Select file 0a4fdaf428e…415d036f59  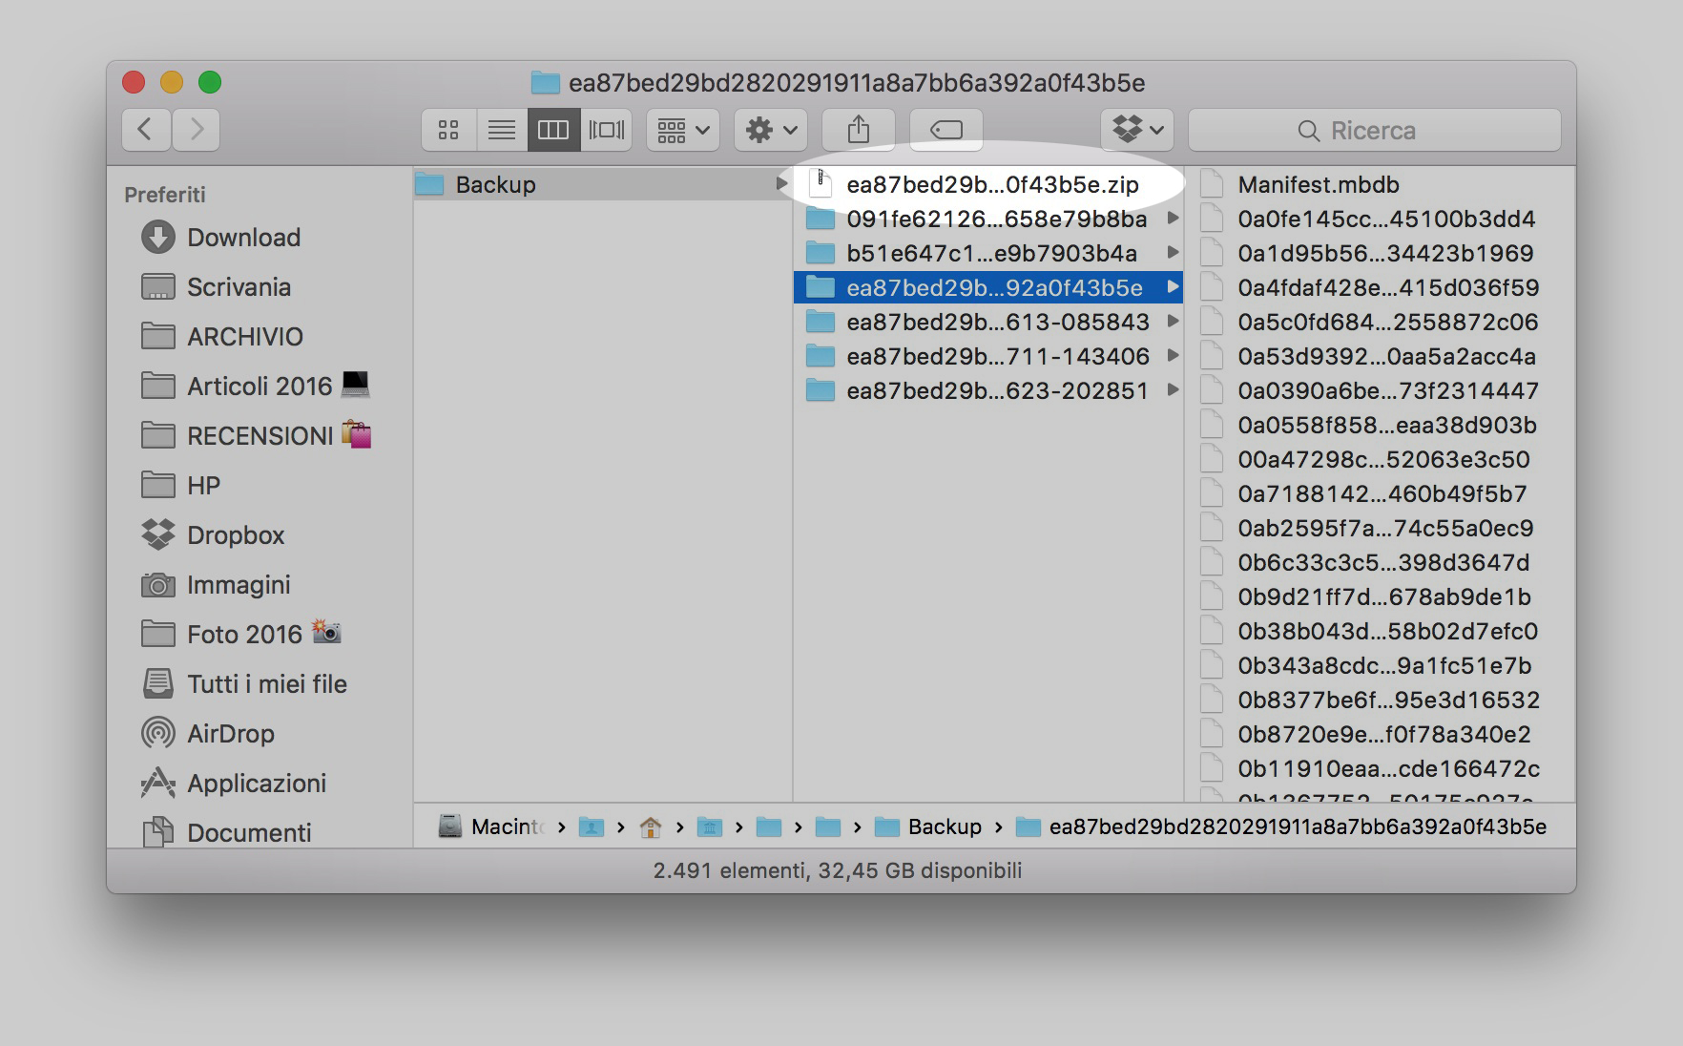click(1380, 287)
